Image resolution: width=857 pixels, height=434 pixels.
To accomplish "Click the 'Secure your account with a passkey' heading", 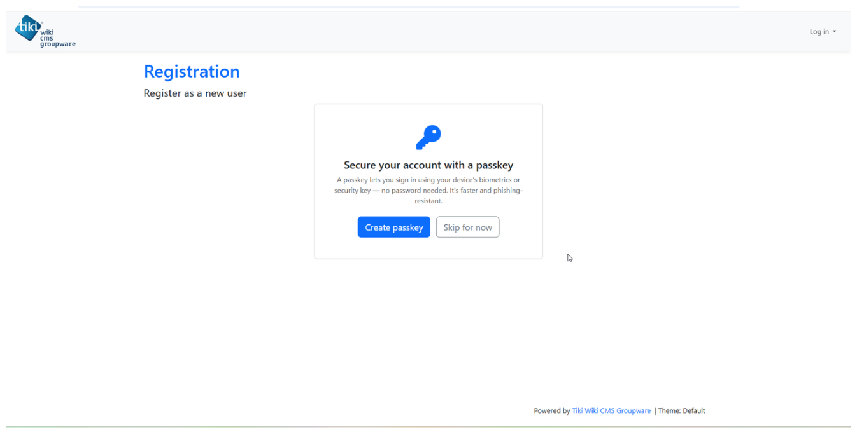I will (428, 165).
